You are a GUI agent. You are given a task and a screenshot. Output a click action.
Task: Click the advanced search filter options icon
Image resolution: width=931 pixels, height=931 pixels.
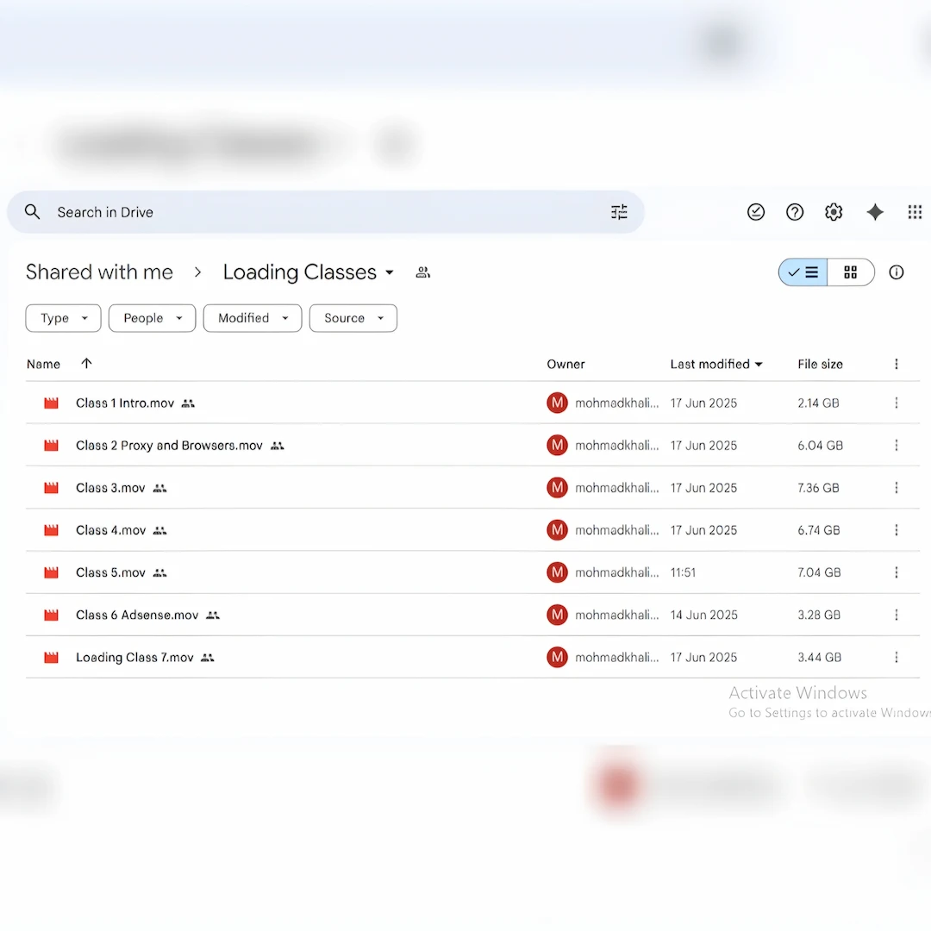[619, 212]
